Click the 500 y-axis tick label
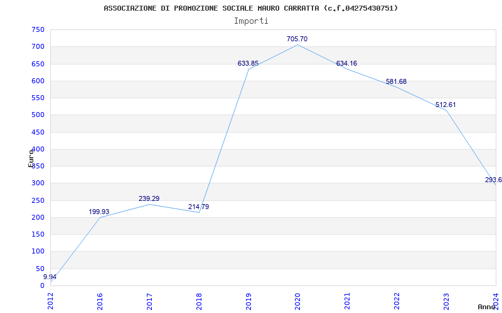 click(x=38, y=115)
